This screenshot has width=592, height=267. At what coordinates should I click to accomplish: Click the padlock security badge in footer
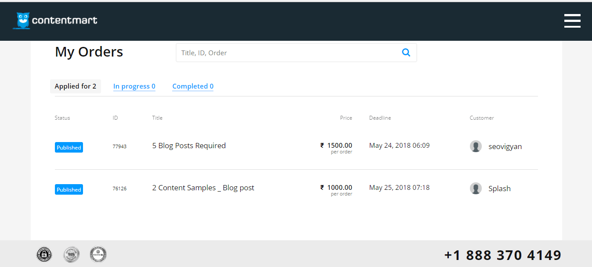pyautogui.click(x=44, y=254)
